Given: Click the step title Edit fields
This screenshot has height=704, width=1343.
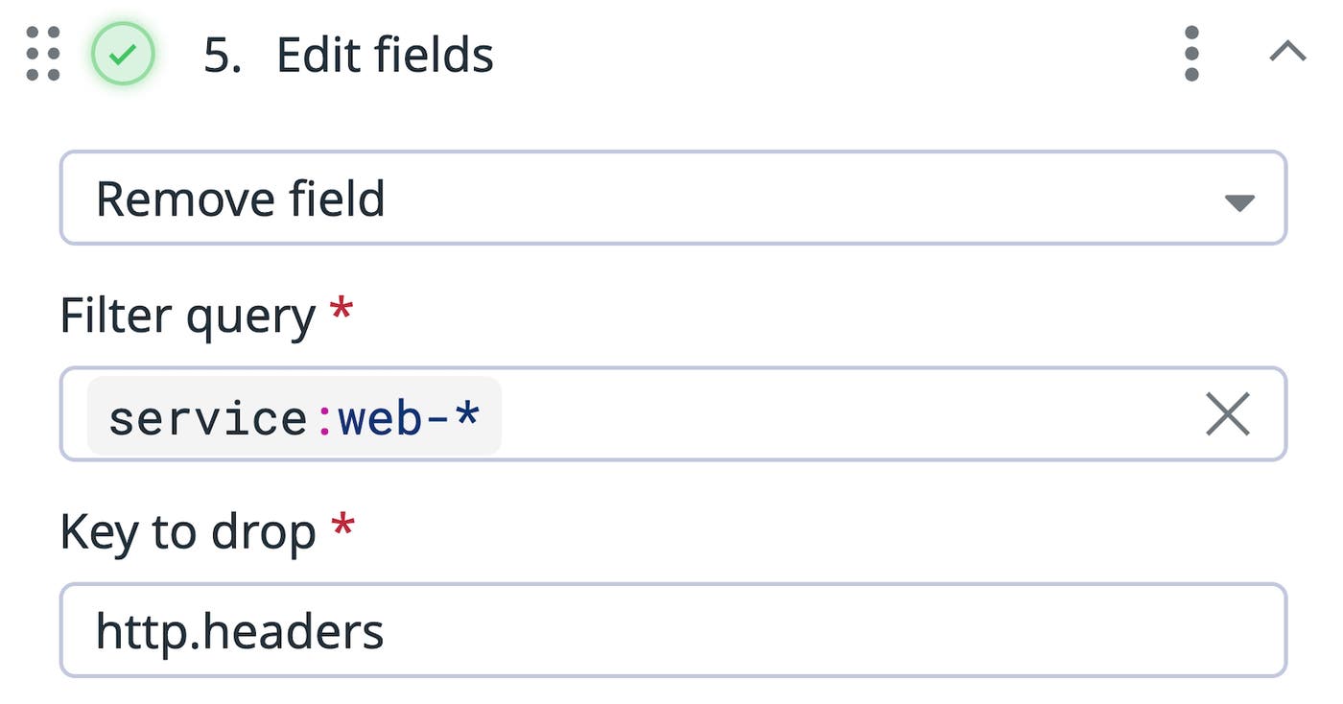Looking at the screenshot, I should (x=384, y=55).
